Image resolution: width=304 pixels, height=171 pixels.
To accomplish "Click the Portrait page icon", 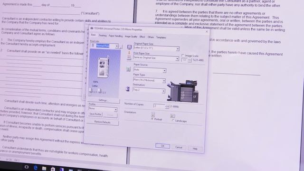I will click(153, 115).
